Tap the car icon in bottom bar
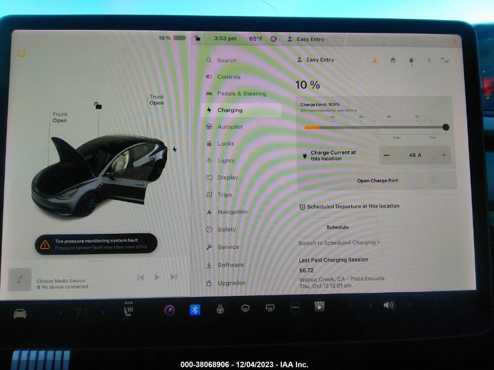Screen dimensions: 494x370 point(20,313)
